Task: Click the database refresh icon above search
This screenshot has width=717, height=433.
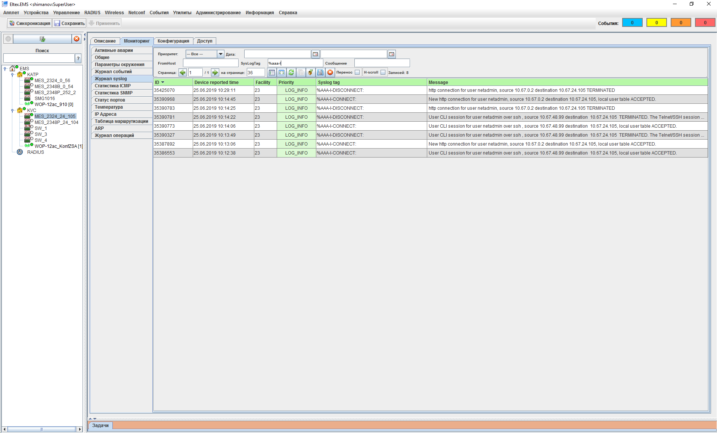Action: [42, 39]
